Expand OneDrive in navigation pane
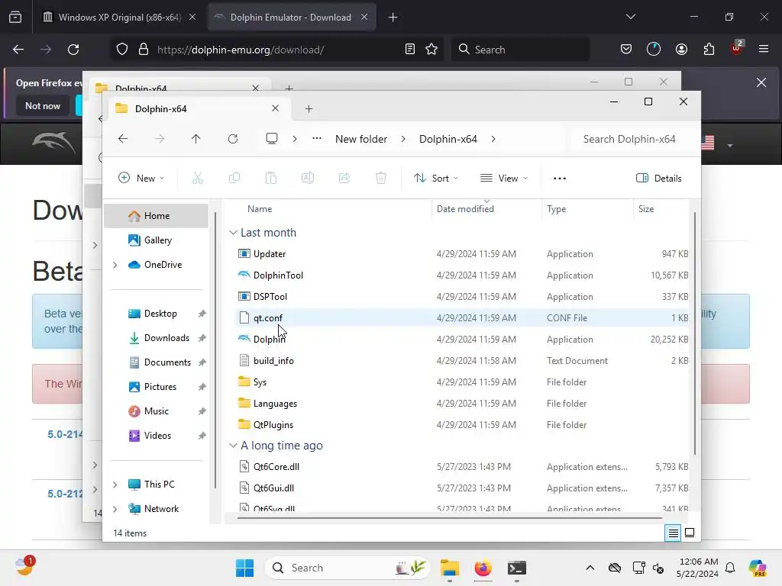This screenshot has width=782, height=586. tap(115, 265)
